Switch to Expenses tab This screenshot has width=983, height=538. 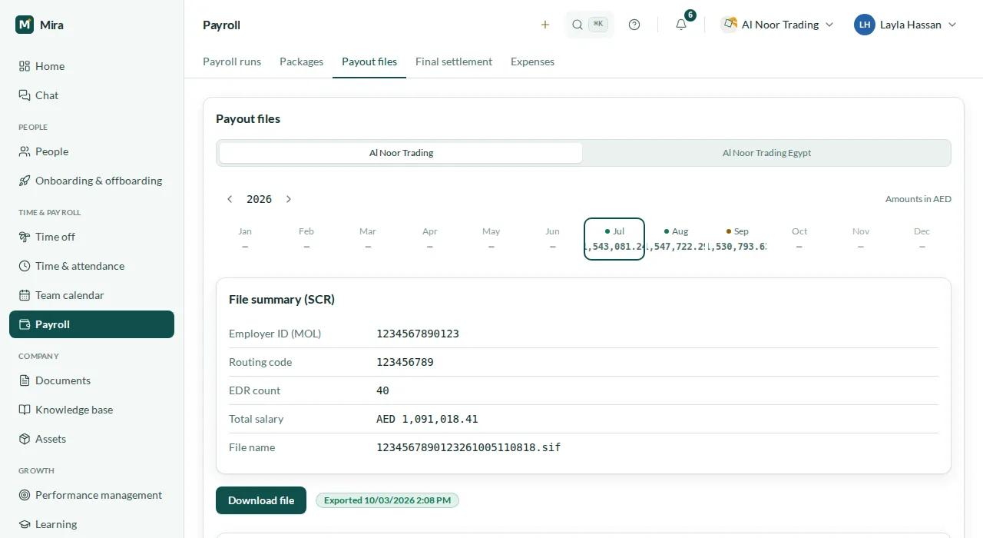pyautogui.click(x=532, y=61)
